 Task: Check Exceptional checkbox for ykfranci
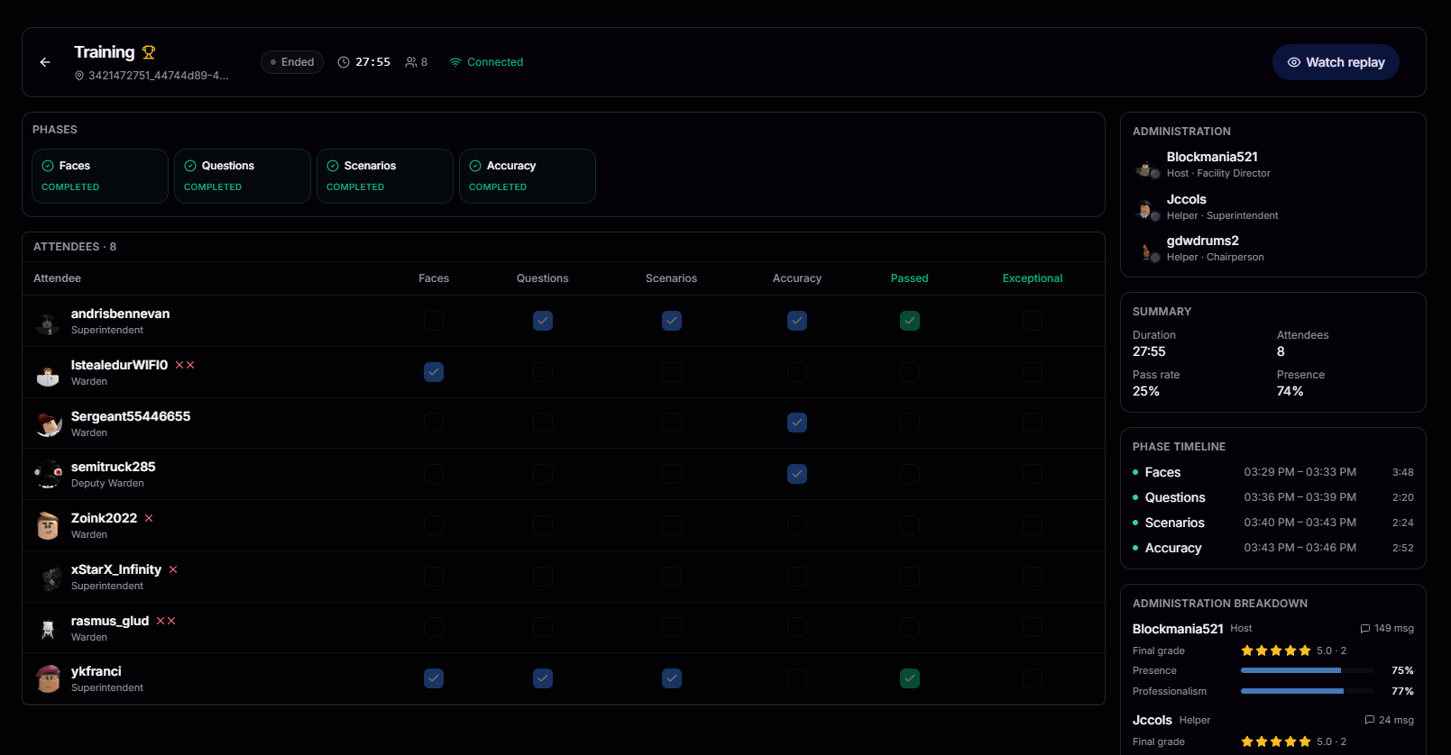click(1033, 678)
